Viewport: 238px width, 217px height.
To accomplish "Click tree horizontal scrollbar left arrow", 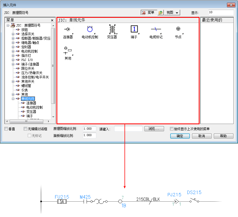I will [x=7, y=121].
